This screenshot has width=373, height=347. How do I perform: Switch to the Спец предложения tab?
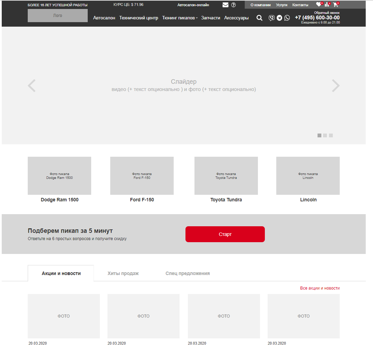click(x=188, y=273)
